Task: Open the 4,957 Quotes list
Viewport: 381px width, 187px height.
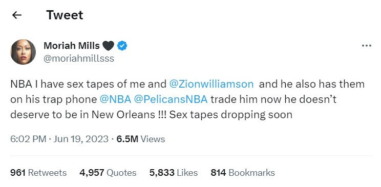Action: pyautogui.click(x=108, y=173)
